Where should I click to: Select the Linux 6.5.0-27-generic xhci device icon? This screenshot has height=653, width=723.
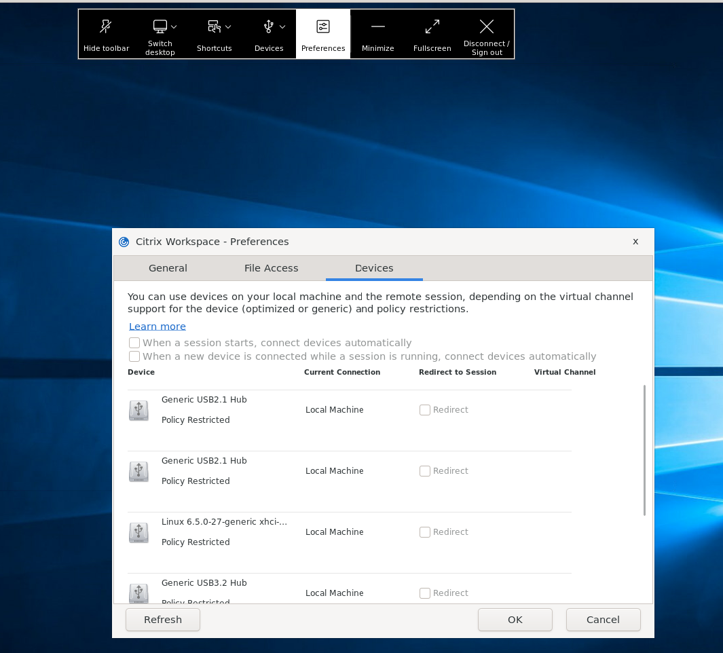pos(138,532)
